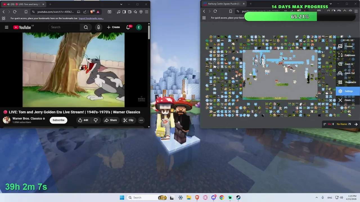Screen dimensions: 360x202
Task: Share the Tom and Jerry video
Action: pos(111,120)
